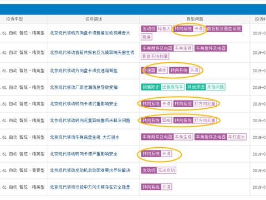Open complaint 北京现代领动转向卡滞严重影响安全
Image resolution: width=266 pixels, height=200 pixels.
coord(84,154)
